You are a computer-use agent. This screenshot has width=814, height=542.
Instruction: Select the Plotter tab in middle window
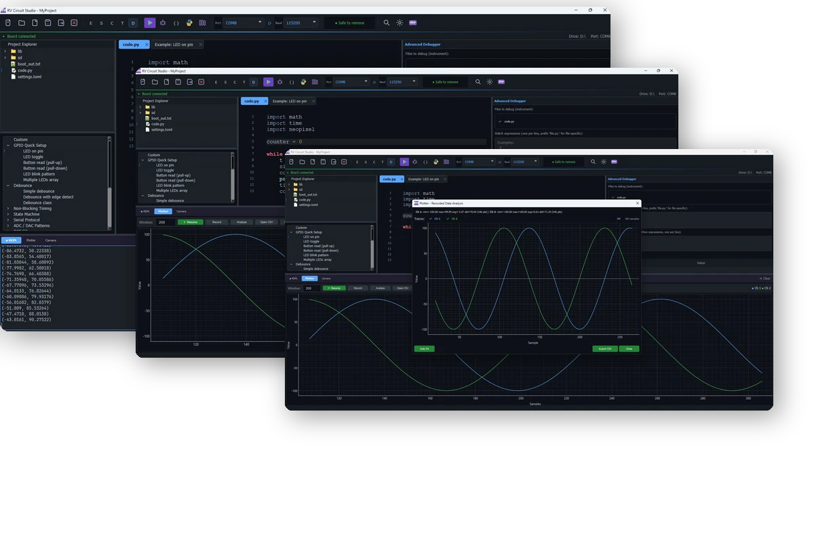click(163, 211)
